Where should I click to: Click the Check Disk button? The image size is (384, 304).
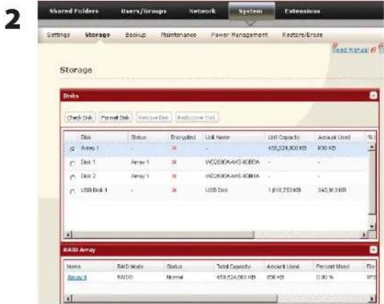[80, 117]
